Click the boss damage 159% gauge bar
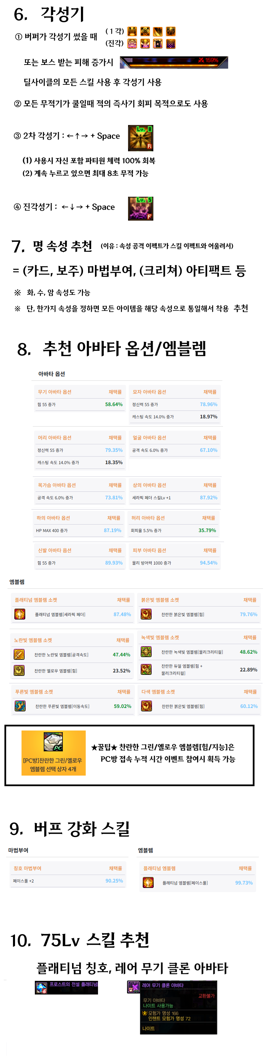 173,62
